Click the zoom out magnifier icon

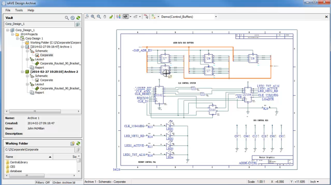coord(99,16)
